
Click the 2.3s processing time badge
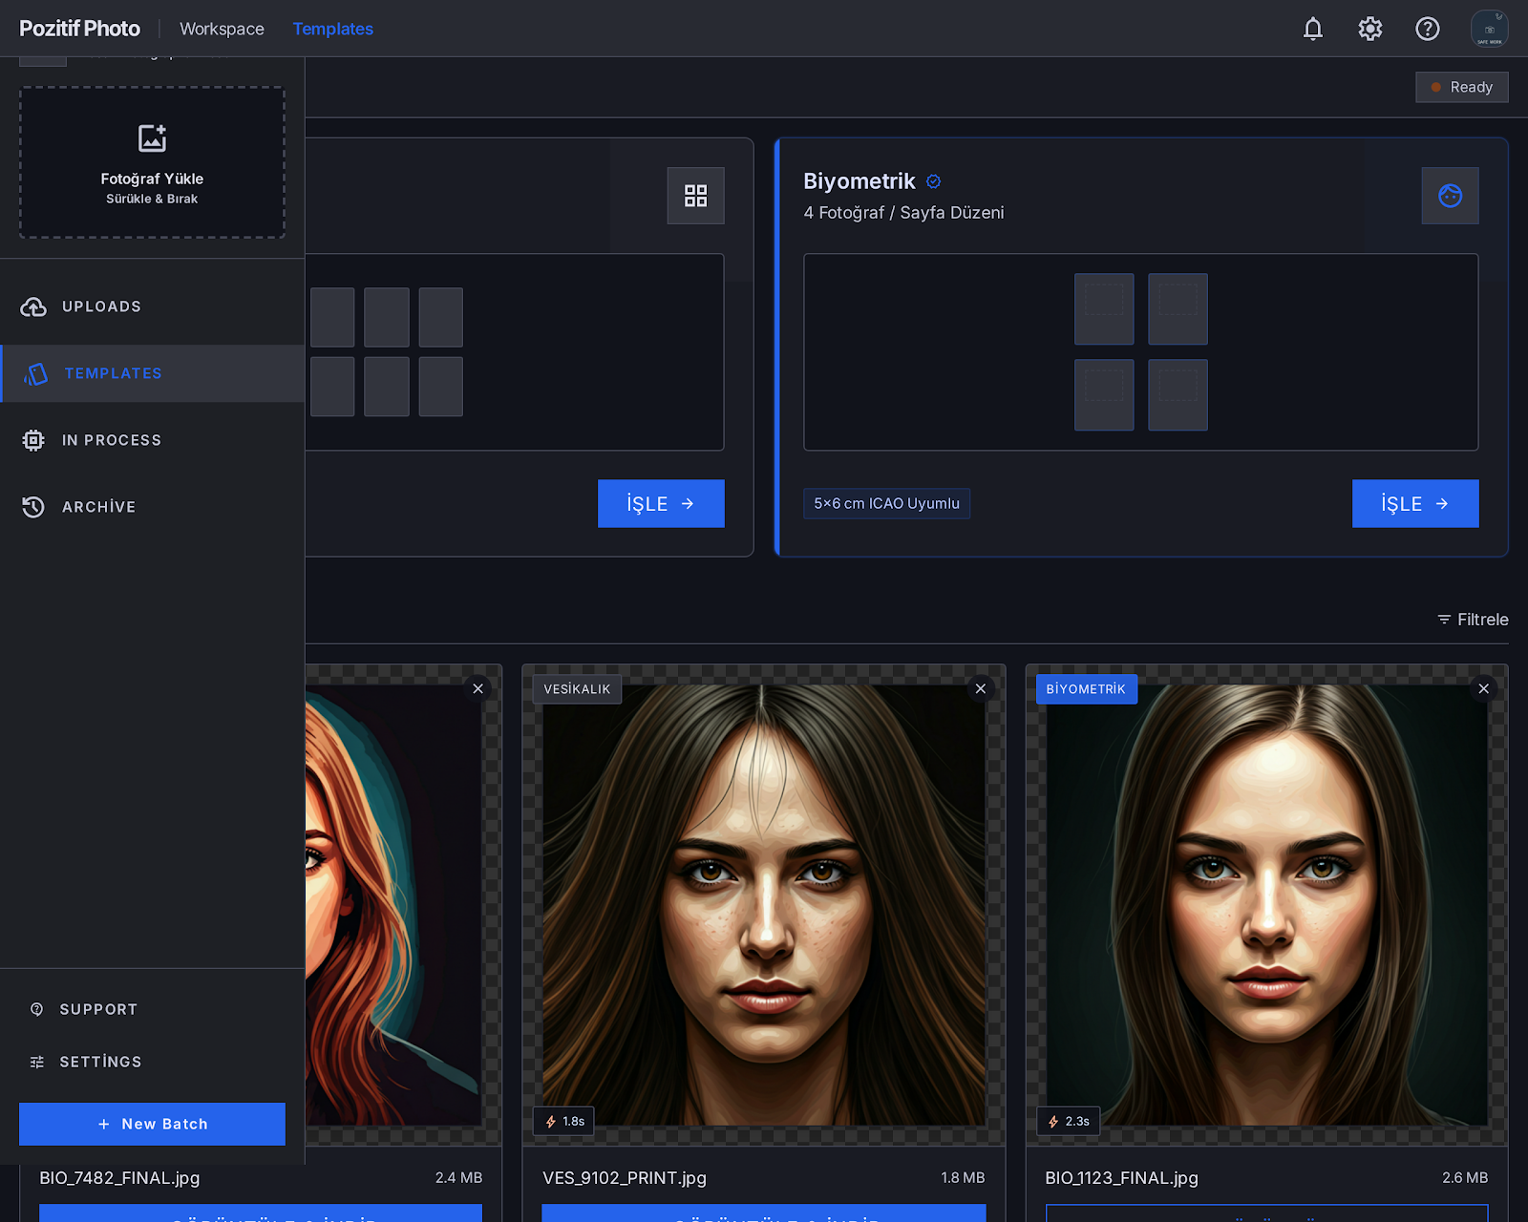(x=1069, y=1122)
